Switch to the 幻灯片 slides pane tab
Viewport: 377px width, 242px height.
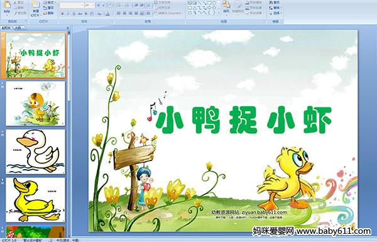click(x=6, y=28)
